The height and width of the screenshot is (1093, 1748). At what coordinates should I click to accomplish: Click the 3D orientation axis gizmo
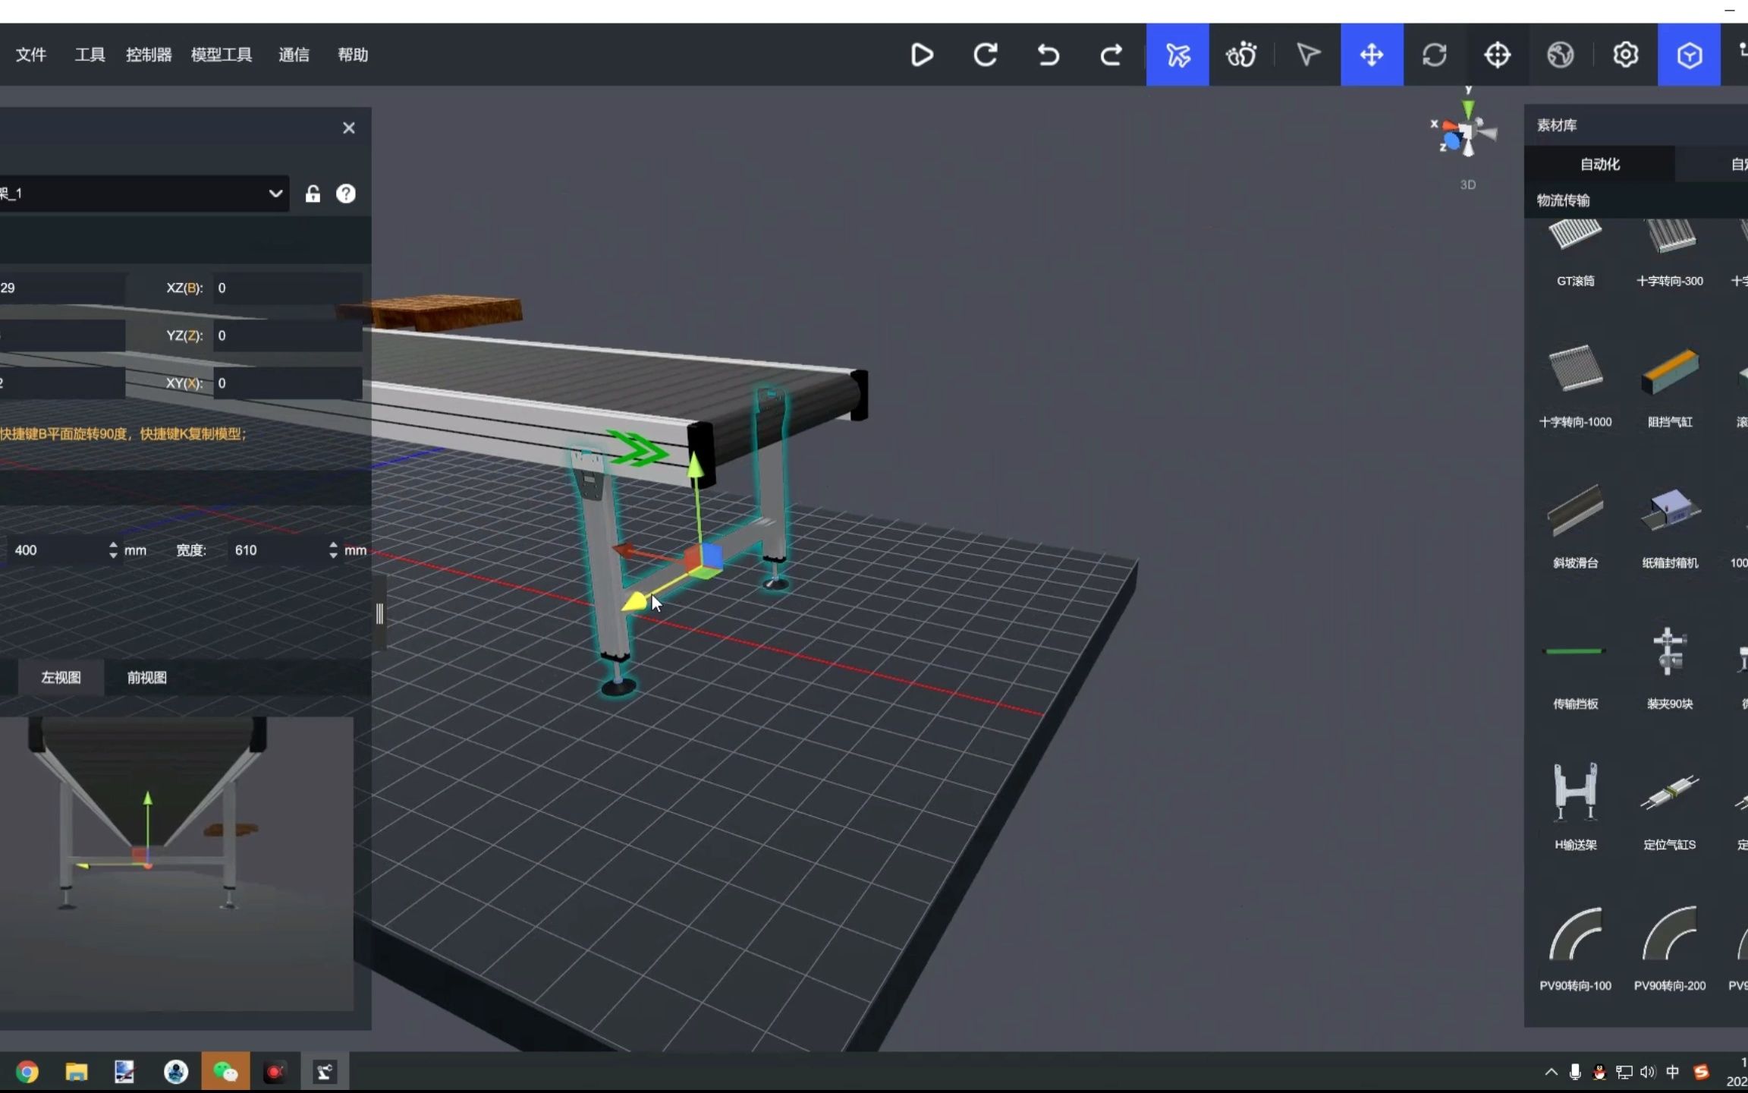pos(1467,129)
